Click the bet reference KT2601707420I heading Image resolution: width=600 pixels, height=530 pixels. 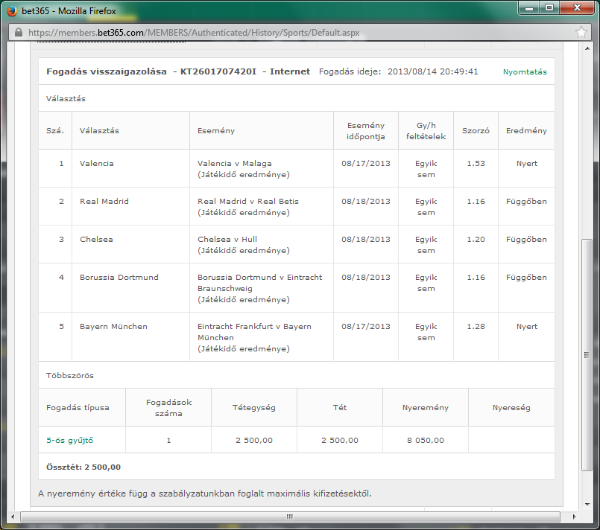click(218, 71)
